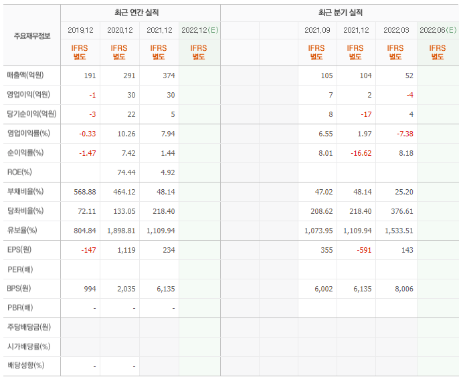This screenshot has height=379, width=465.
Task: Select the 22 net income value
Action: coord(131,114)
